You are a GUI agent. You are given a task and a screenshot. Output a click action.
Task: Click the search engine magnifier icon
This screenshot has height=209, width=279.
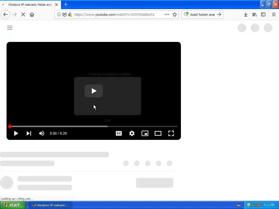pos(186,14)
